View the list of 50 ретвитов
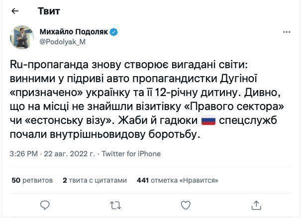Image resolution: width=301 pixels, height=218 pixels. (x=32, y=180)
